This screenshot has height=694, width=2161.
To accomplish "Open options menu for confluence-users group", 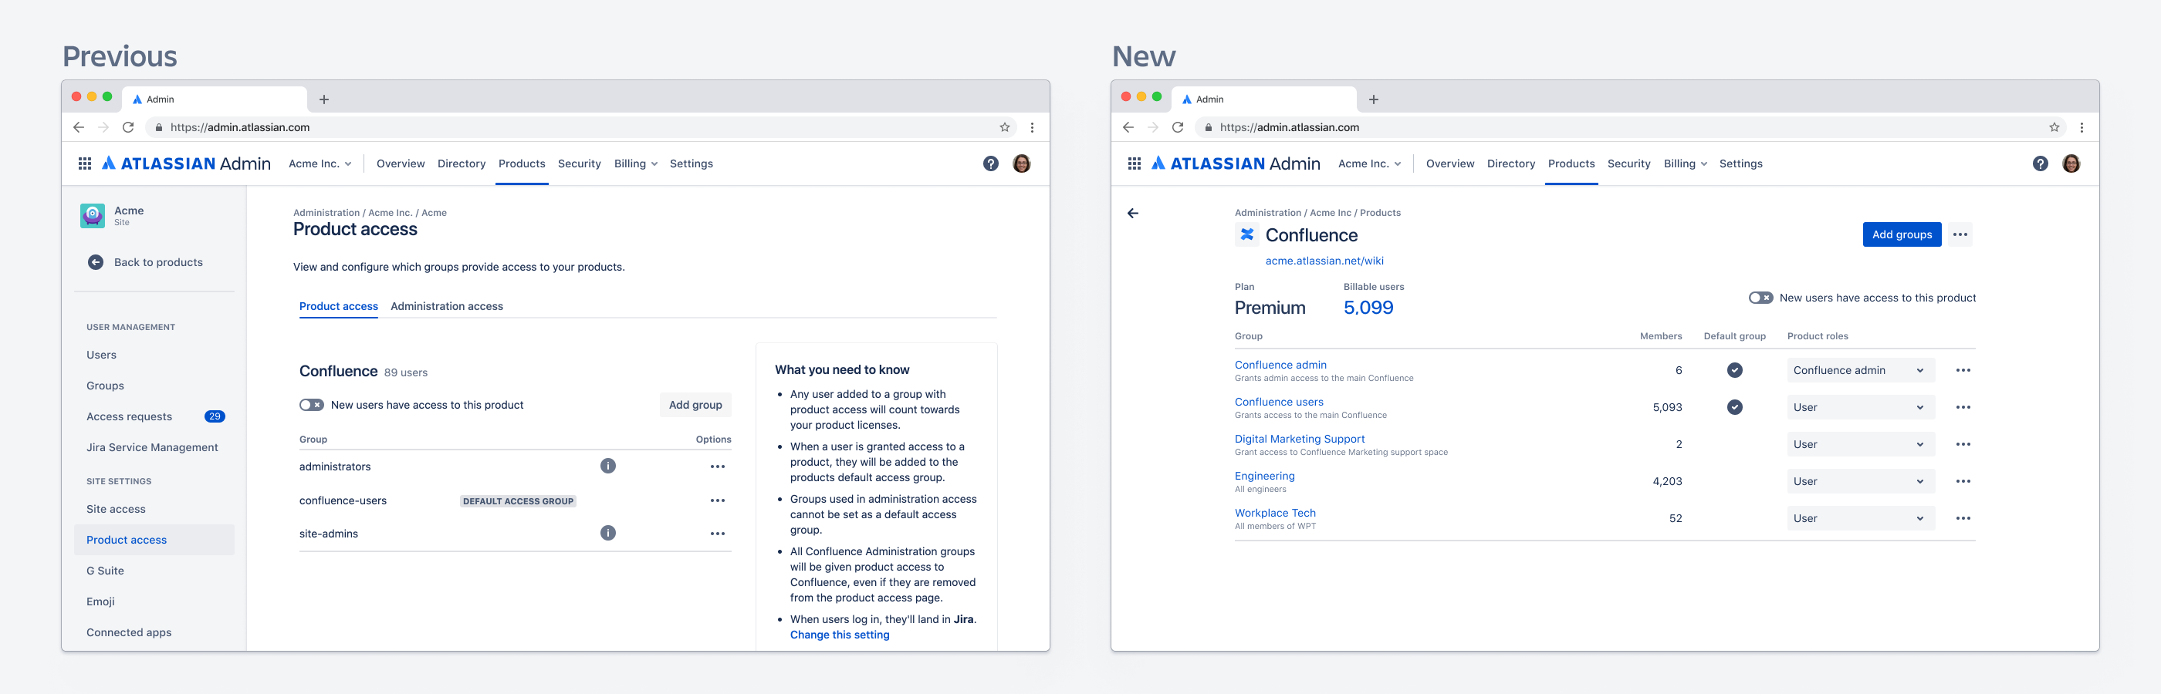I will point(718,500).
